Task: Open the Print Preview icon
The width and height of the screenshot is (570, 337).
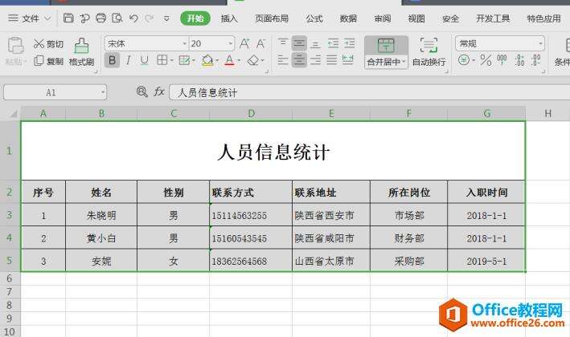Action: (x=117, y=18)
